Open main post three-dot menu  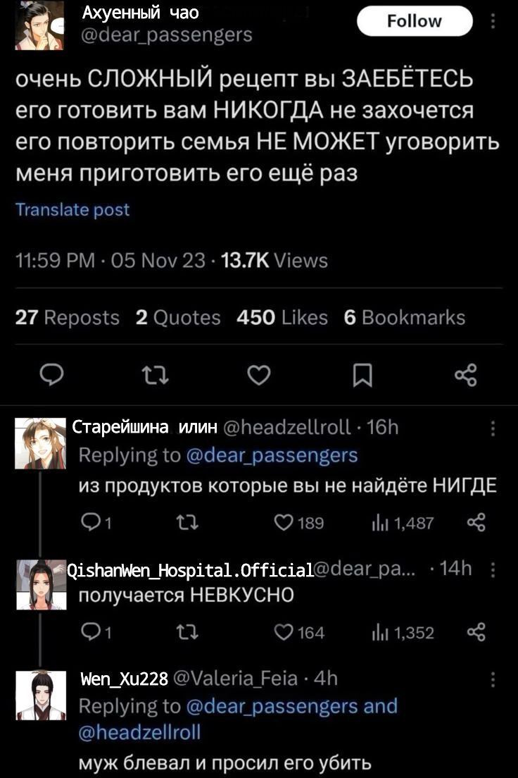tap(493, 22)
